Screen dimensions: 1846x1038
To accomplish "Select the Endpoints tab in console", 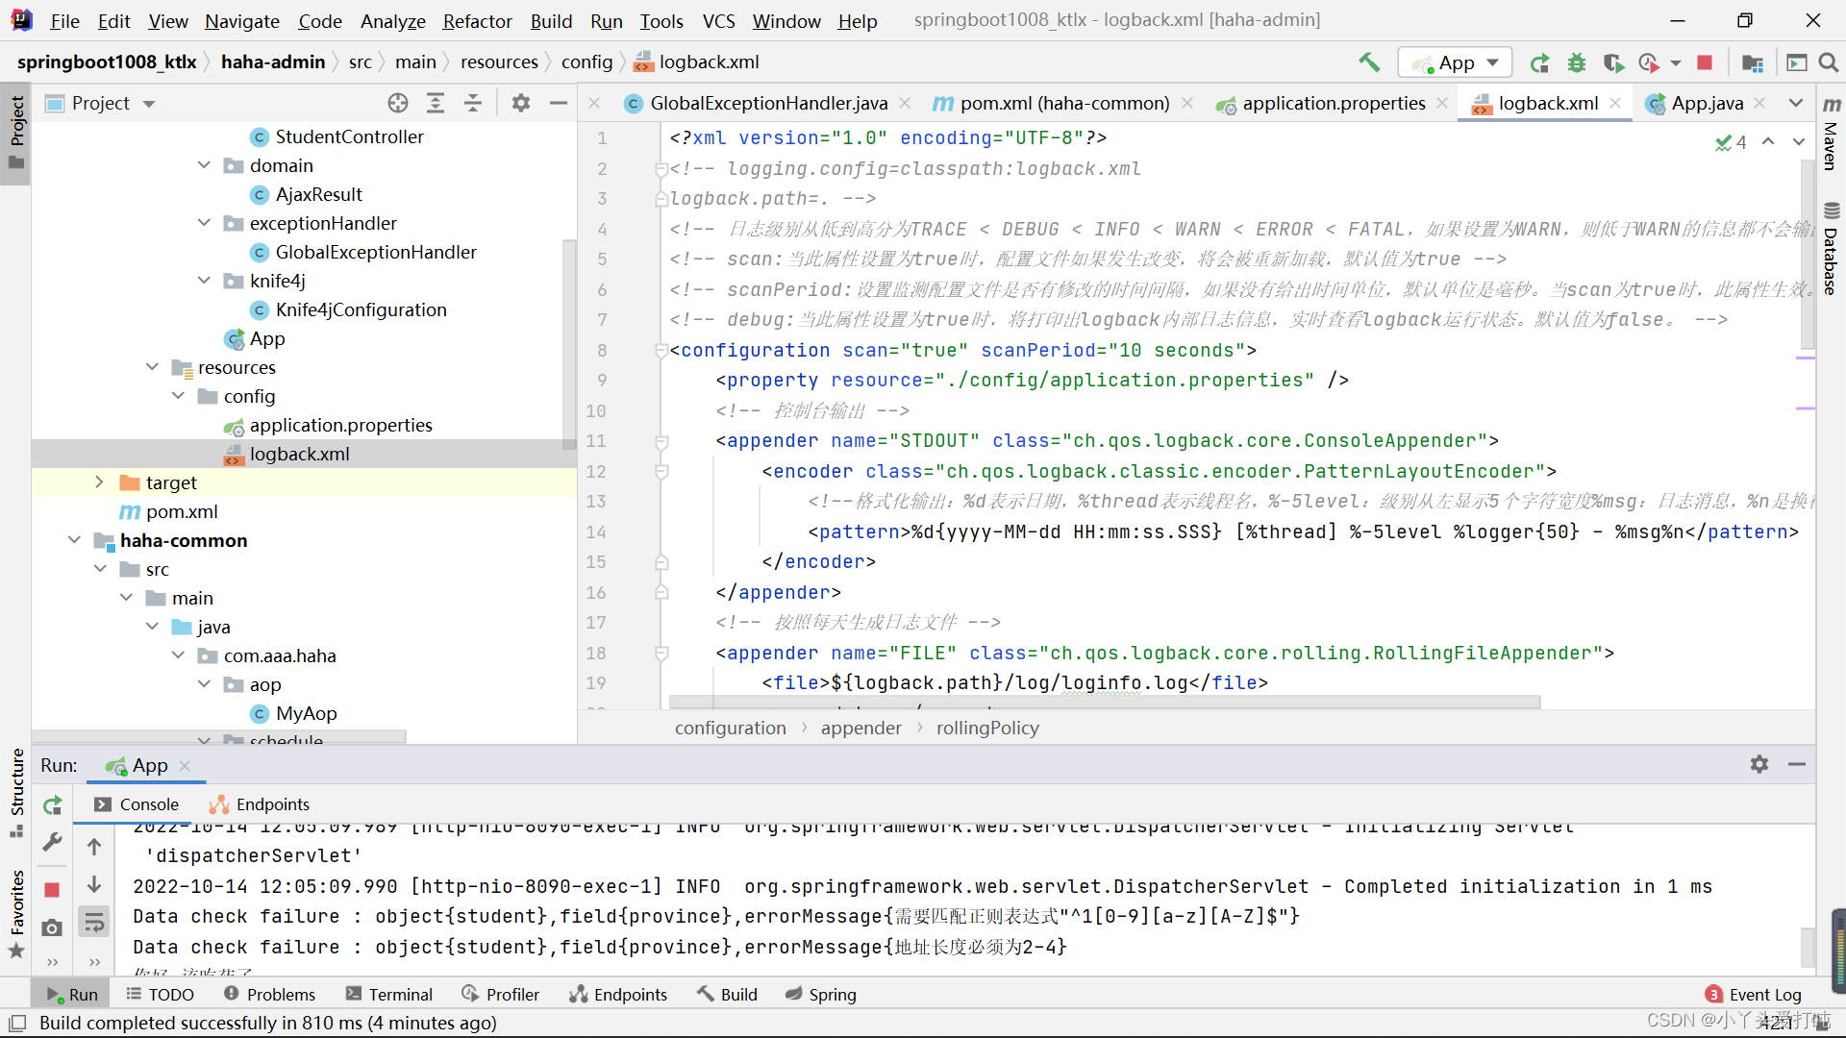I will coord(271,803).
